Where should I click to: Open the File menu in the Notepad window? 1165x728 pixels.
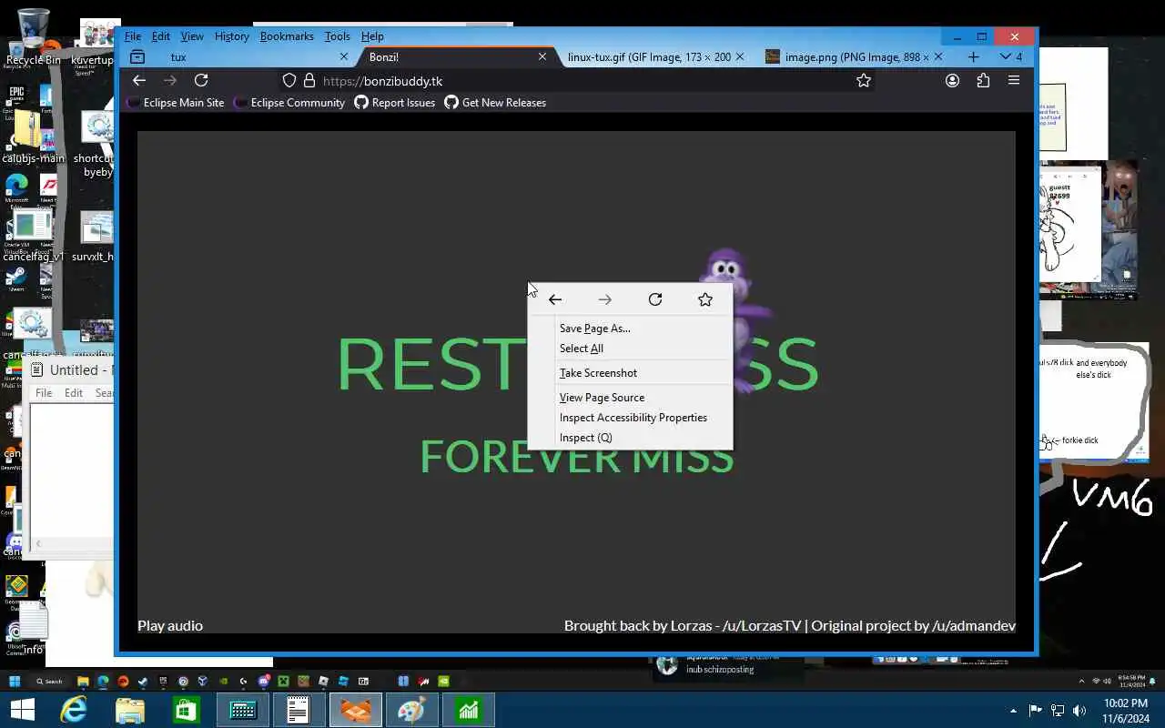[x=44, y=393]
